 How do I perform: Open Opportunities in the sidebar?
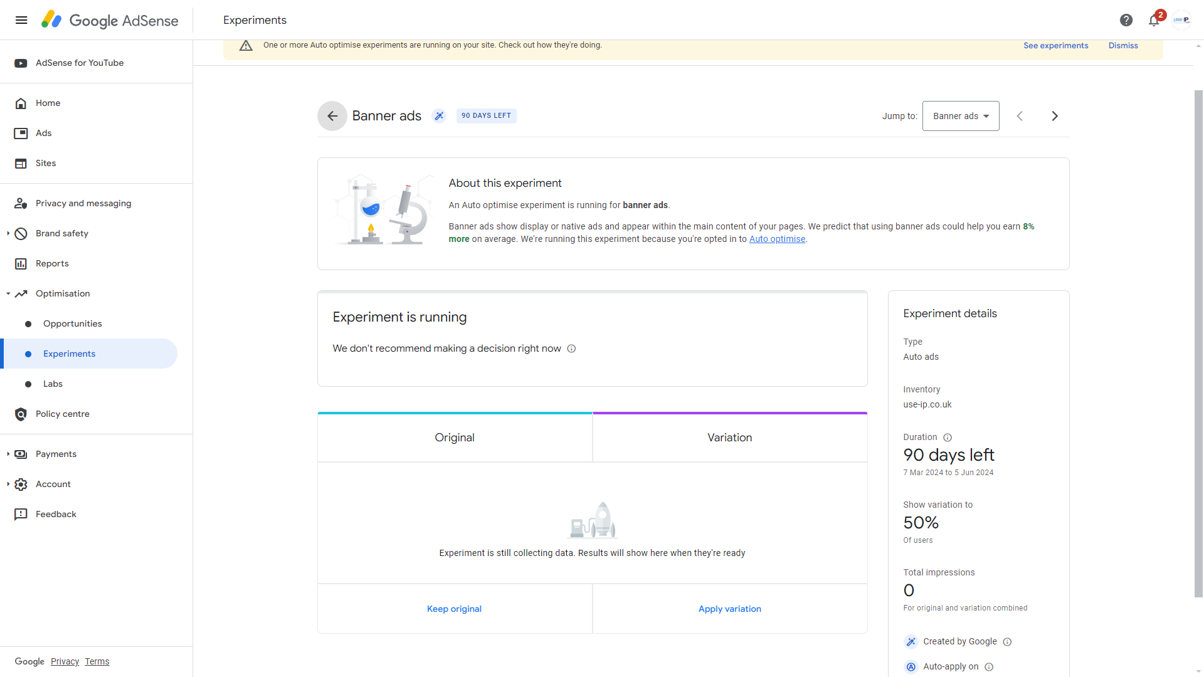click(x=73, y=323)
